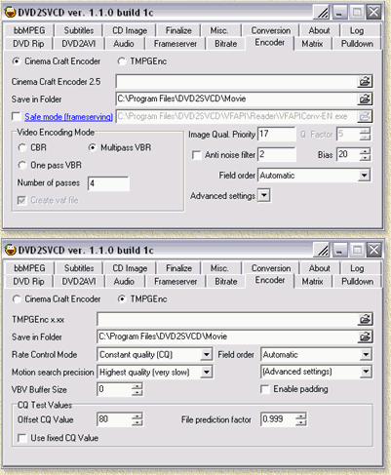Switch to Frameserver tab in bottom window
The width and height of the screenshot is (391, 475).
pyautogui.click(x=176, y=281)
